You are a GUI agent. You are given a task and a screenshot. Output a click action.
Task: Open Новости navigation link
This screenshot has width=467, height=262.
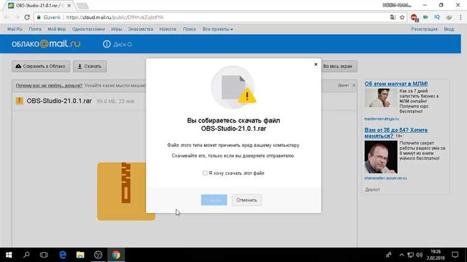click(x=167, y=29)
